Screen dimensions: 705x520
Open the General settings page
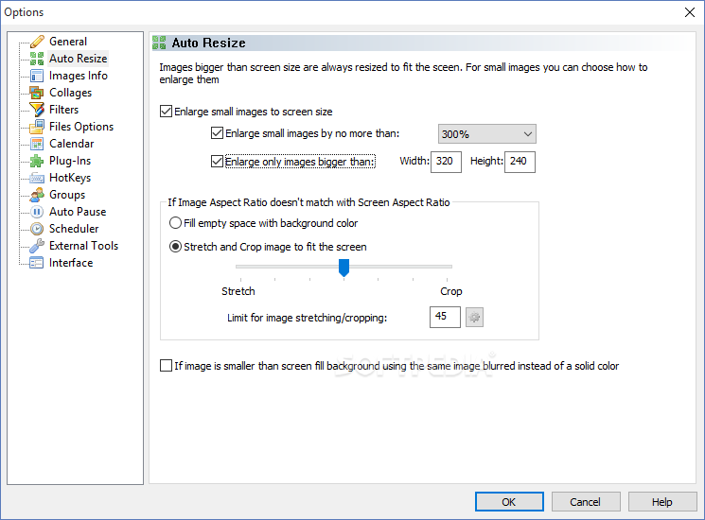pyautogui.click(x=68, y=42)
